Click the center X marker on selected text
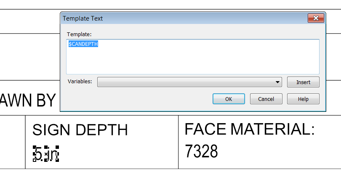The image size is (341, 177). pos(45,154)
